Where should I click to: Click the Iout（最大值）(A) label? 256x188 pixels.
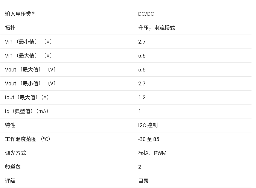[27, 97]
